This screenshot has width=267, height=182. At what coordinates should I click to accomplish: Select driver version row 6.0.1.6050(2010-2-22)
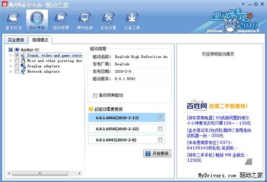coord(127,129)
